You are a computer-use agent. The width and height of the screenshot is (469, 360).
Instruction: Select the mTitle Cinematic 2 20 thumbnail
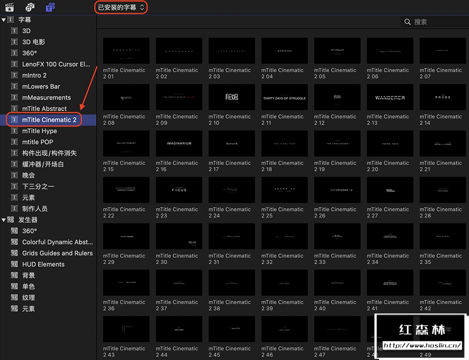coord(390,143)
